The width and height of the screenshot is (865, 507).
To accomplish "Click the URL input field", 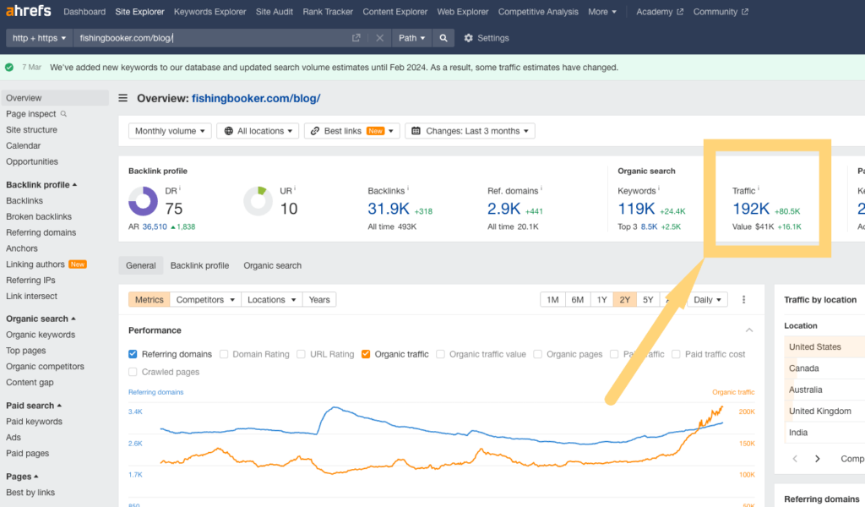I will tap(212, 38).
